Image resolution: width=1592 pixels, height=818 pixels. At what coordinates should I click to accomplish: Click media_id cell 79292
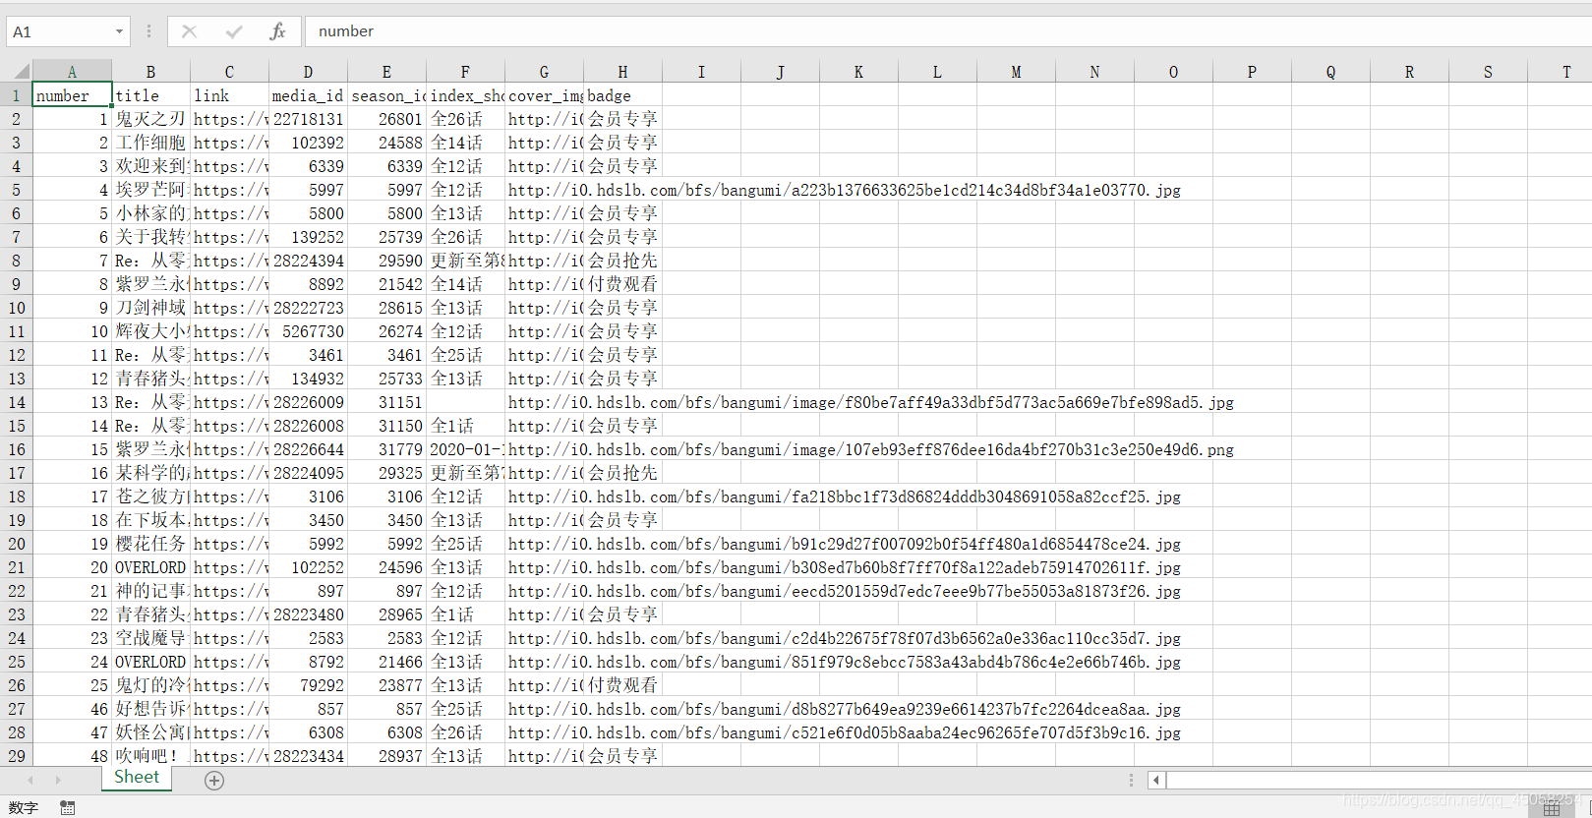(308, 685)
